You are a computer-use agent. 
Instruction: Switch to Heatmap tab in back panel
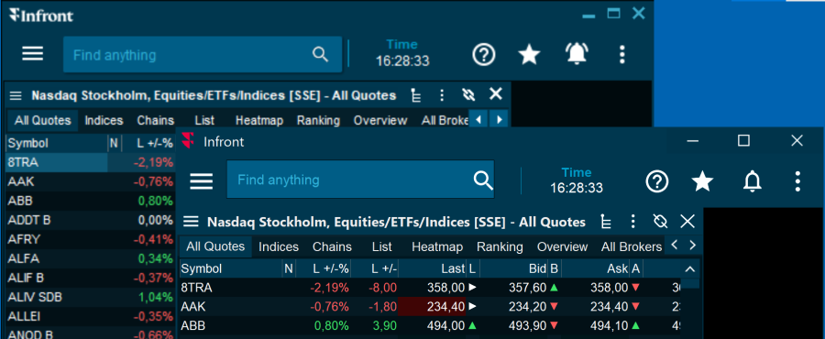(x=259, y=120)
